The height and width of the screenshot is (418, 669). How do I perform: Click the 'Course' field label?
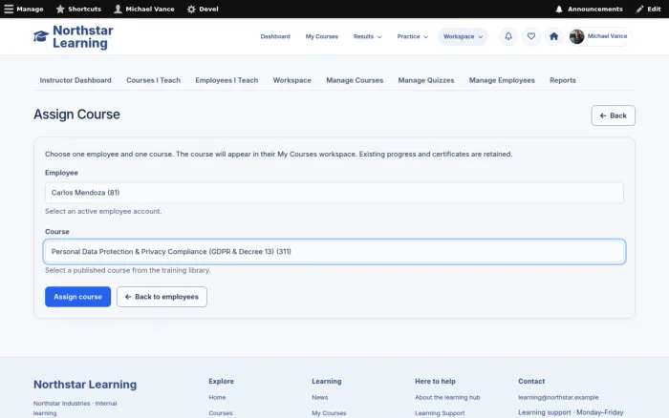coord(57,231)
